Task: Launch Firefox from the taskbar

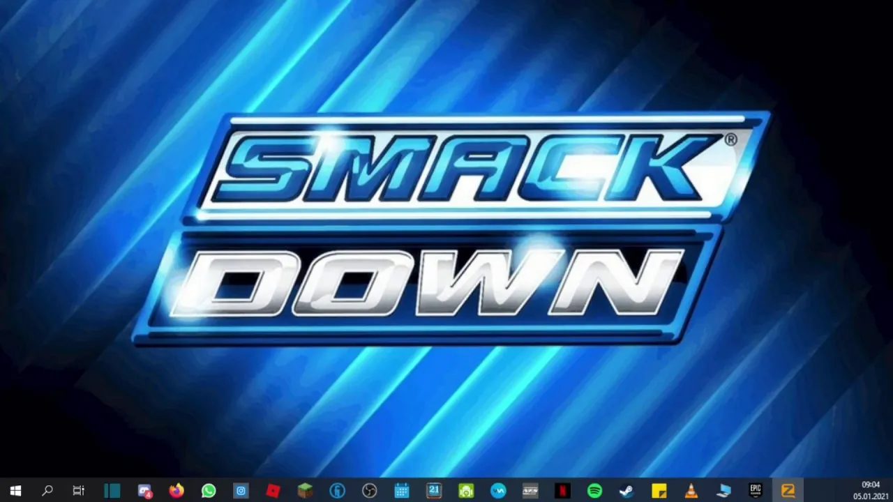Action: pos(177,491)
